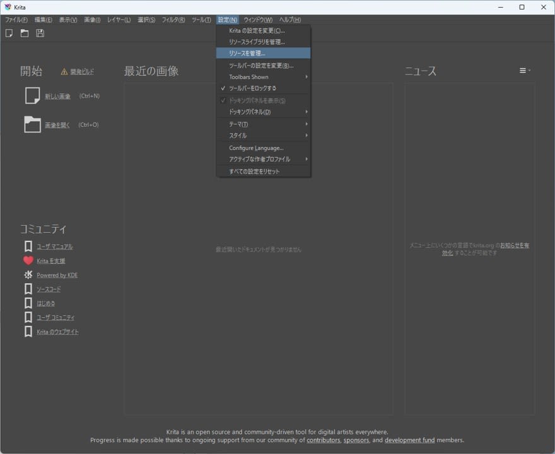The height and width of the screenshot is (454, 555).
Task: Click the bookmark icon beside ソースコード
Action: point(28,289)
